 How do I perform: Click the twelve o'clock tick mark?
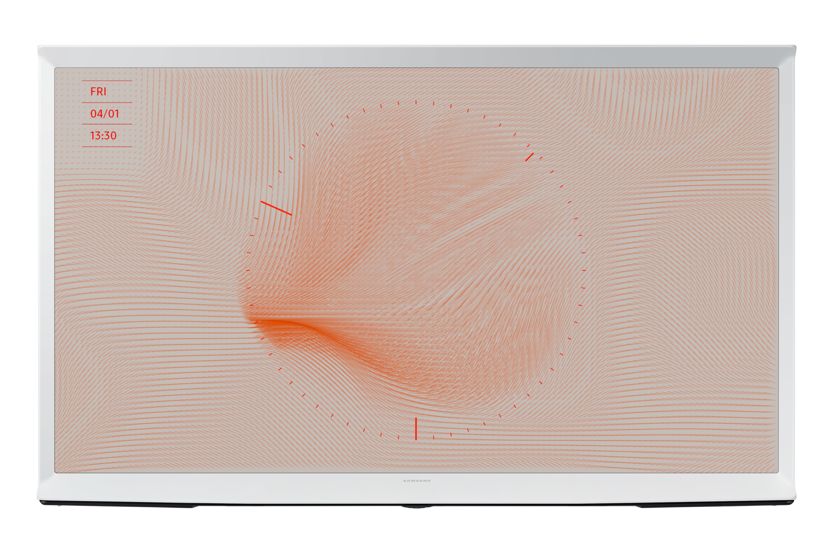point(416,102)
